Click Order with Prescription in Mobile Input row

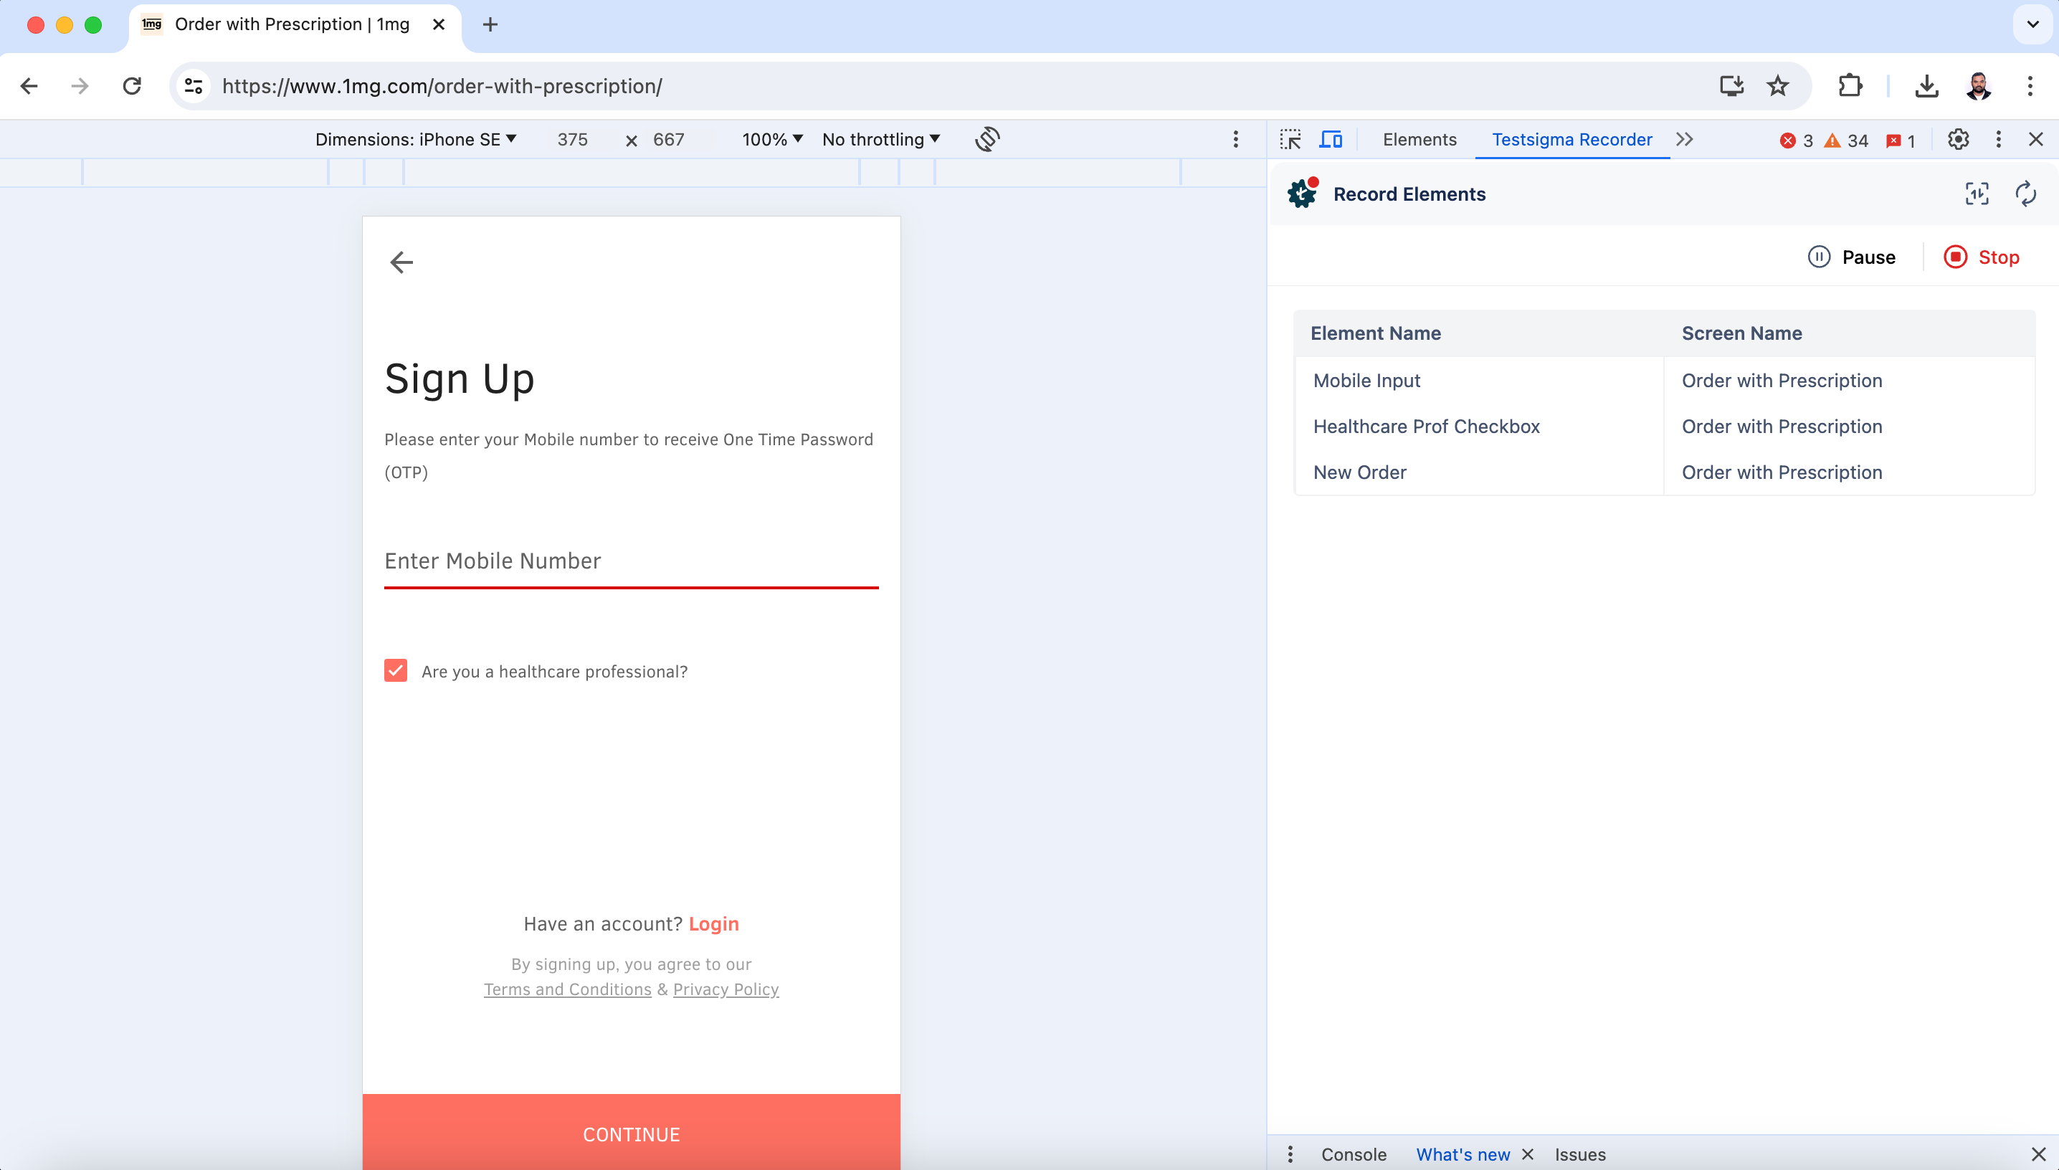pos(1782,380)
